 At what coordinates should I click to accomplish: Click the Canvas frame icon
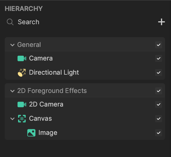(x=22, y=119)
